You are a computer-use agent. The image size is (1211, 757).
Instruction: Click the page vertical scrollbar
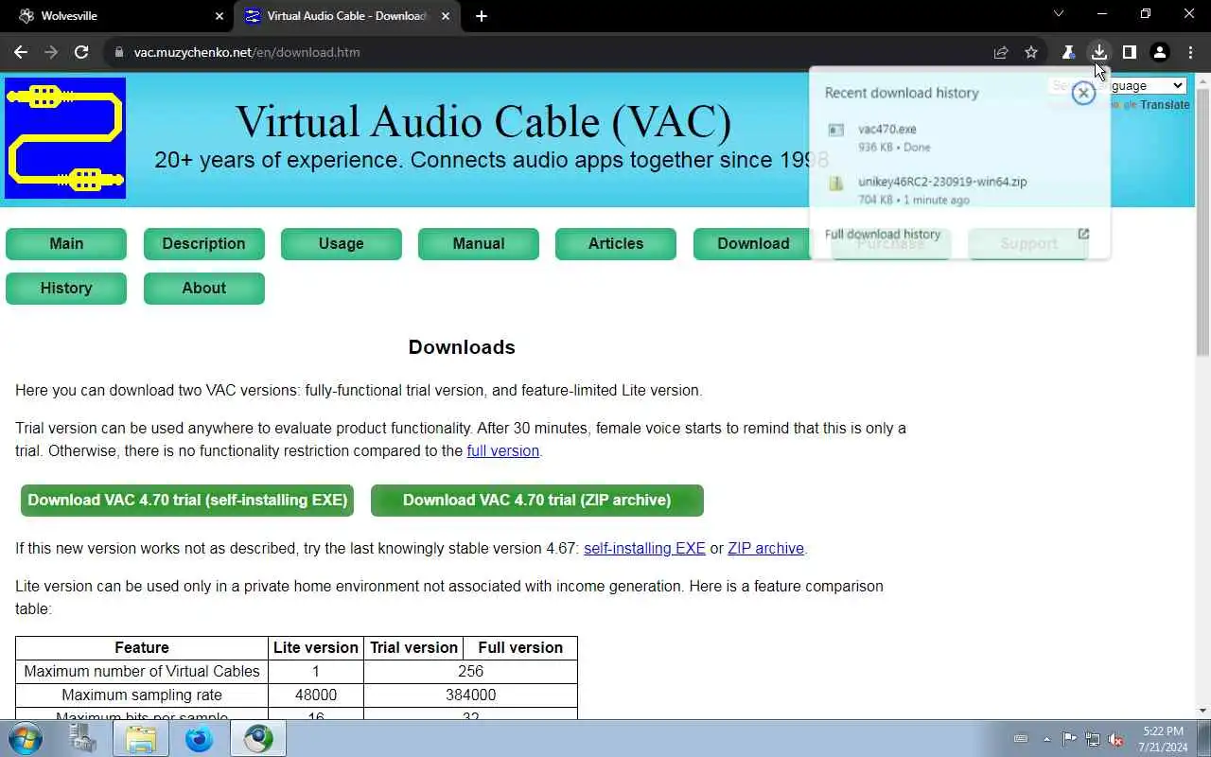pyautogui.click(x=1202, y=222)
